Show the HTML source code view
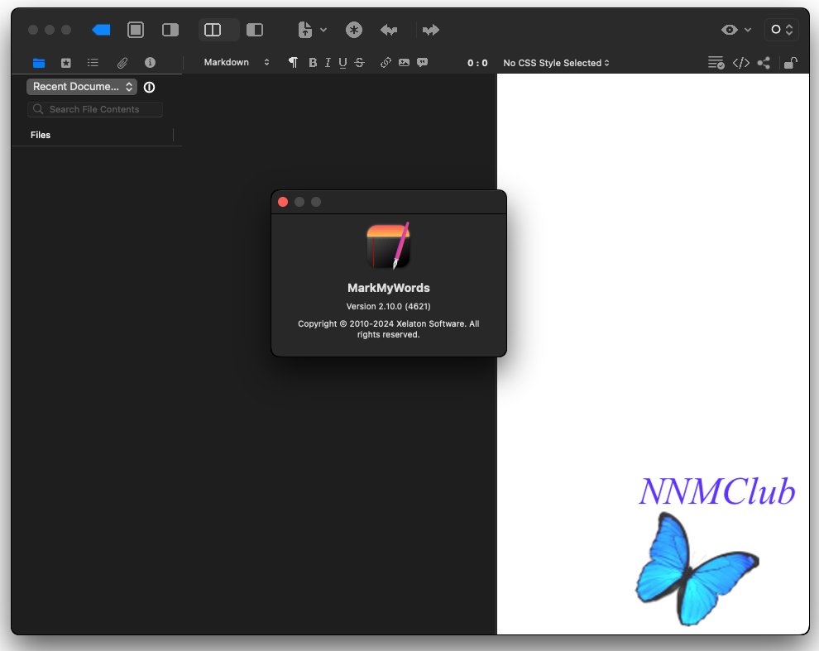The image size is (819, 651). [741, 63]
